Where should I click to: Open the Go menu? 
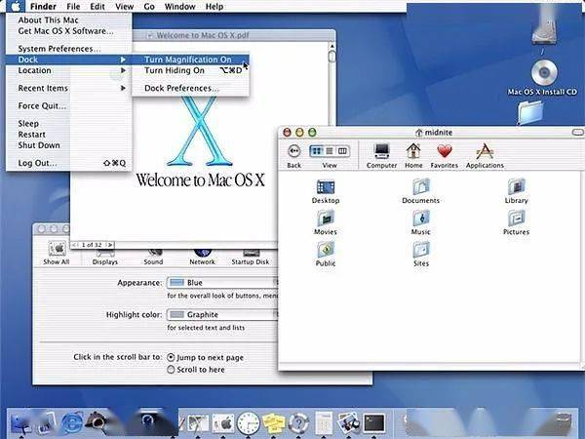click(149, 7)
